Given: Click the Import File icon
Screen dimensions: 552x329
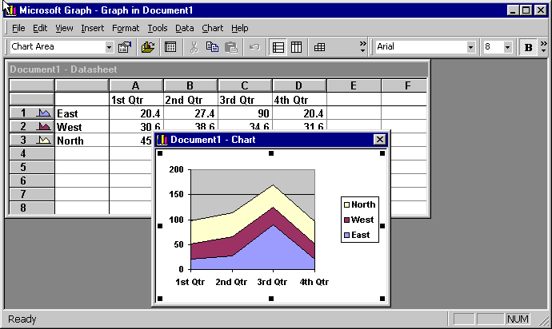Looking at the screenshot, I should tap(148, 47).
